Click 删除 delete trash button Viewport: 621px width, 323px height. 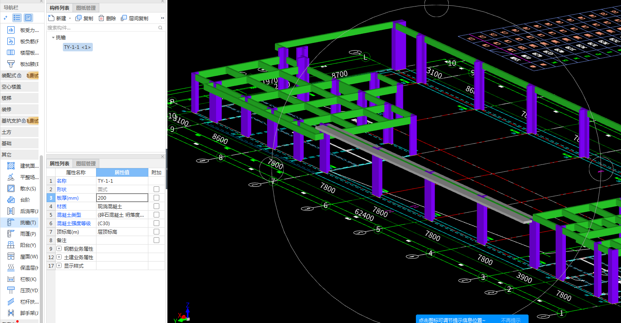click(x=107, y=18)
